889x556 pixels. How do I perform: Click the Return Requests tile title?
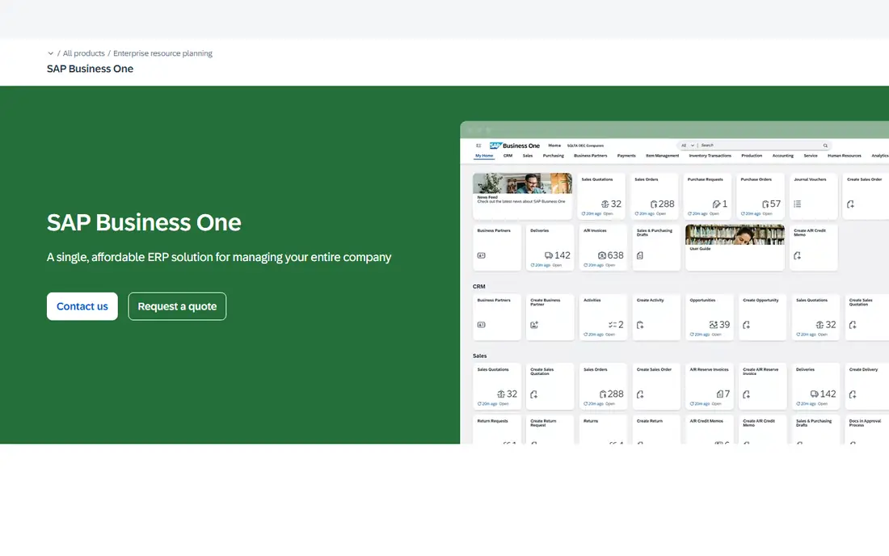coord(492,421)
